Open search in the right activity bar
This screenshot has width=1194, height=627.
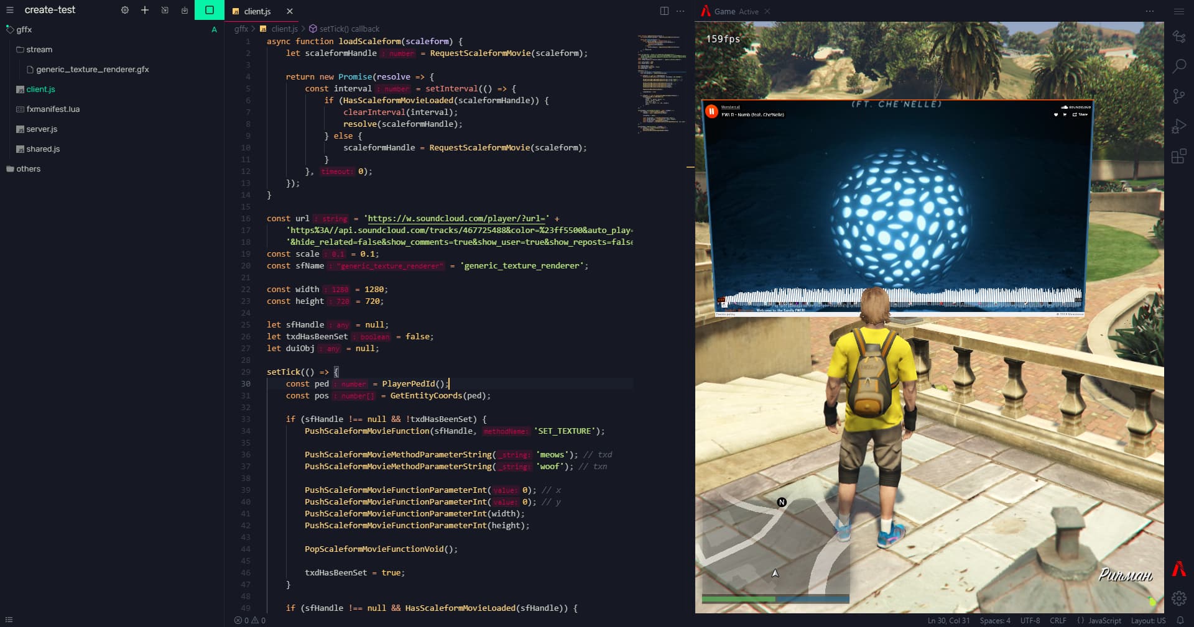point(1180,65)
